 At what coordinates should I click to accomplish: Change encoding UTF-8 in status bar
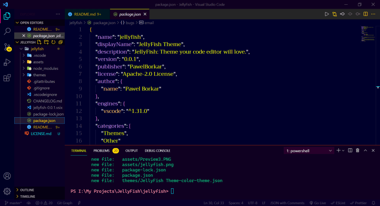click(253, 203)
